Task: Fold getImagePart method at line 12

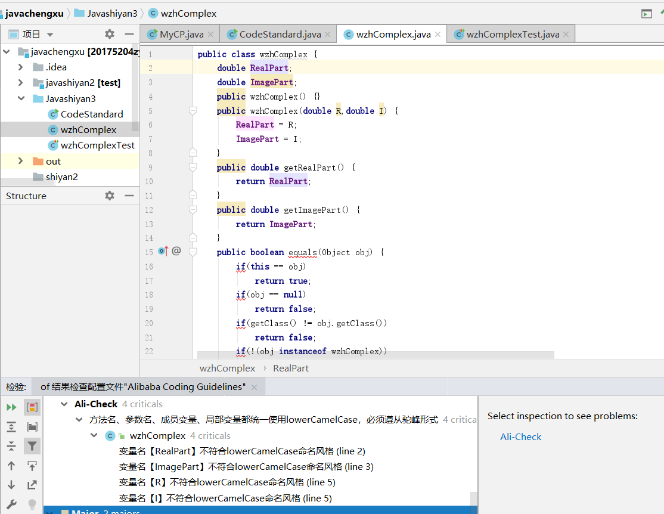Action: [193, 210]
